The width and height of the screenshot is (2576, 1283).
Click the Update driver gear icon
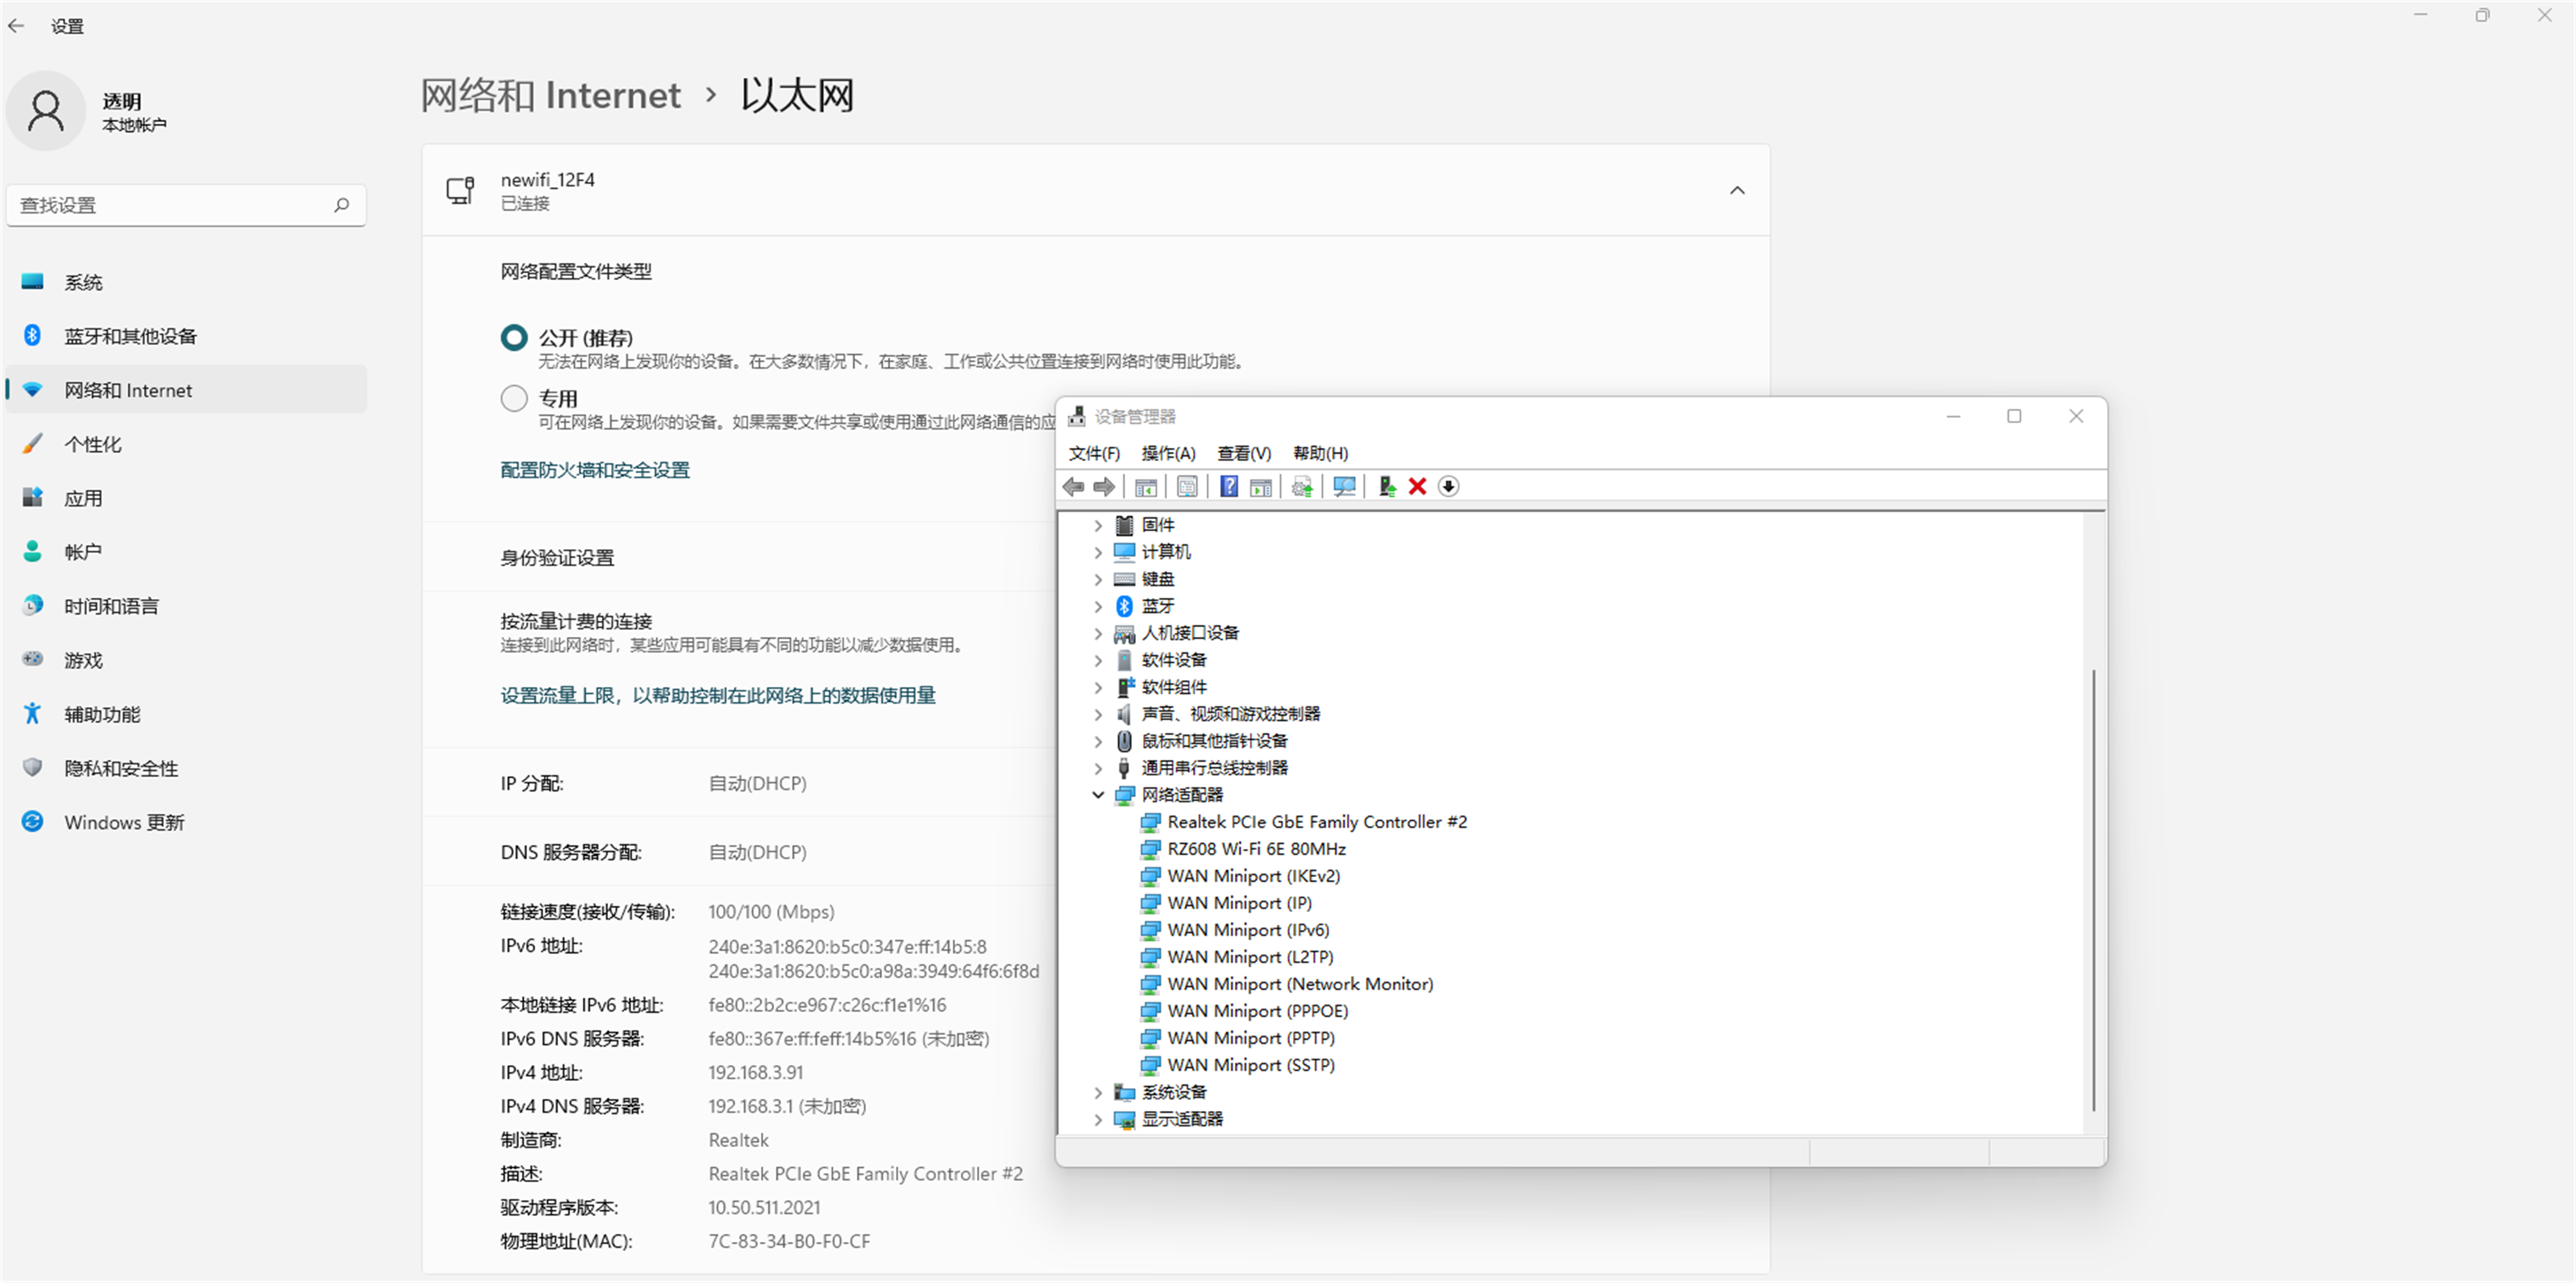pyautogui.click(x=1302, y=487)
